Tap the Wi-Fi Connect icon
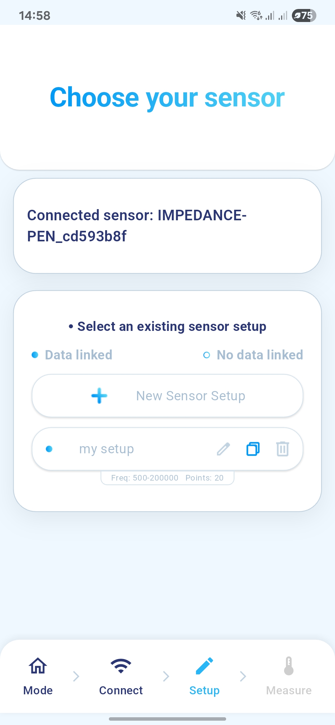 [121, 666]
